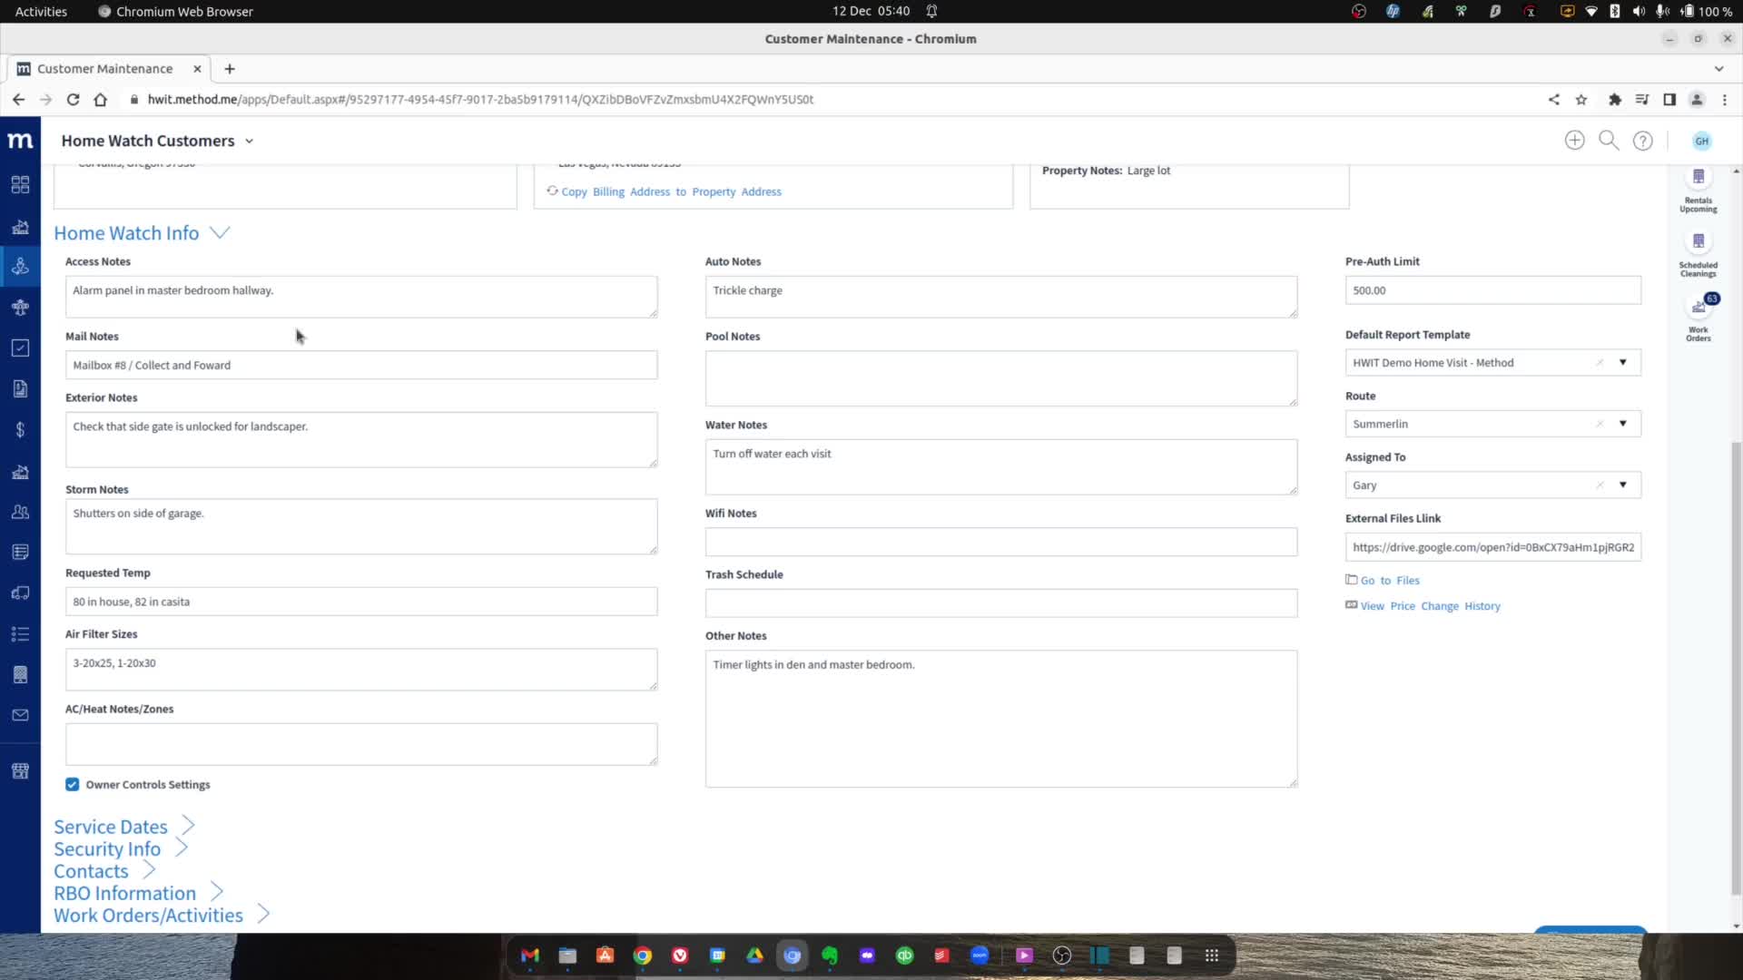This screenshot has width=1743, height=980.
Task: Select the Customer Maintenance browser tab
Action: (x=104, y=69)
